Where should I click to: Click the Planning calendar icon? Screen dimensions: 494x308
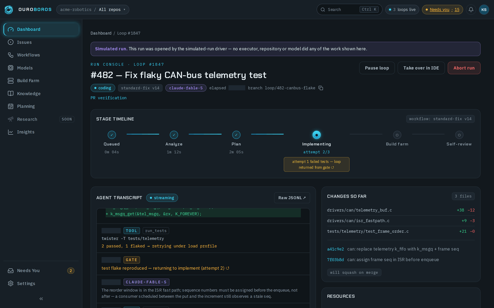click(11, 106)
